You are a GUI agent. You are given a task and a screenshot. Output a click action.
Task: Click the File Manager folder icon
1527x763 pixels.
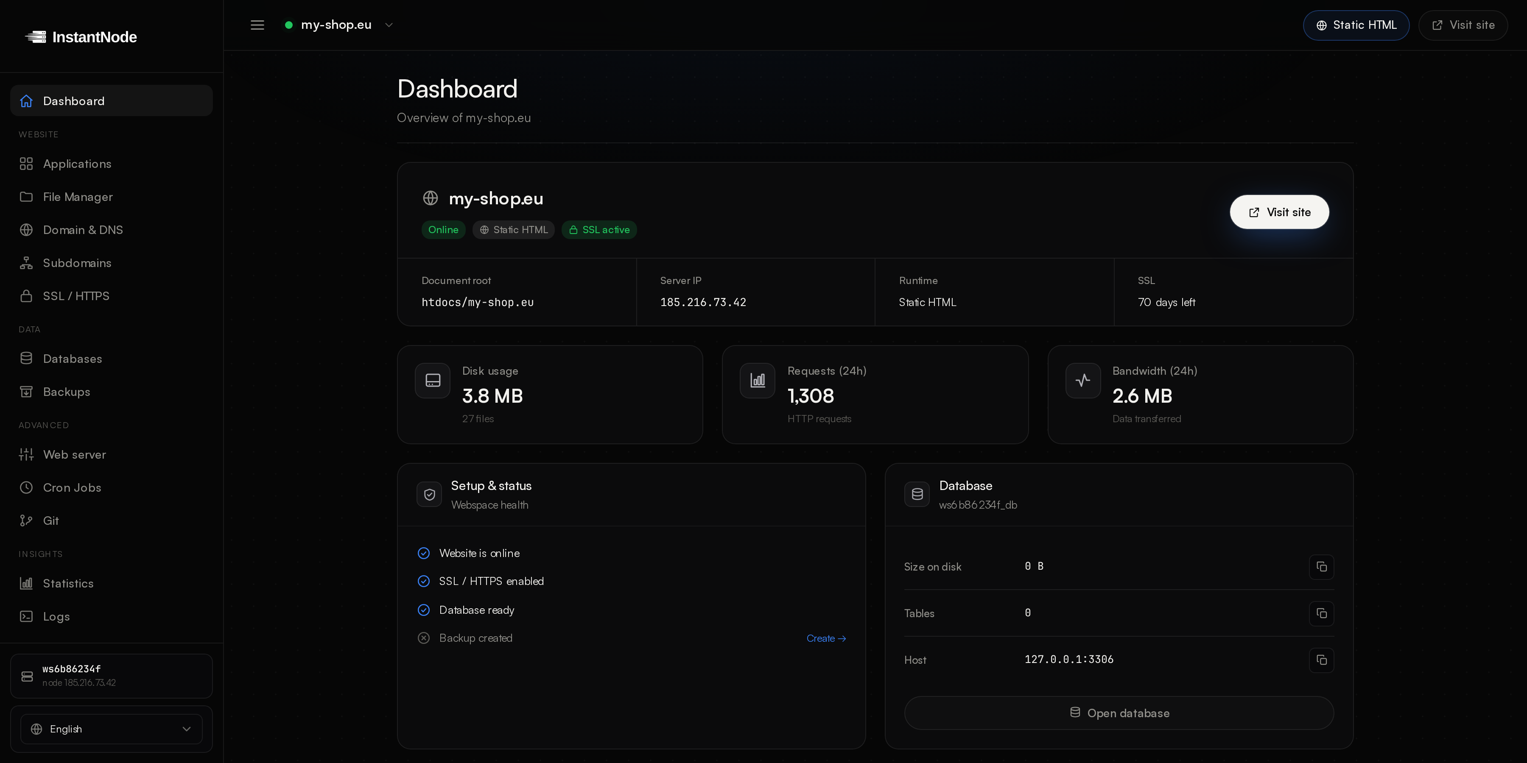(26, 197)
